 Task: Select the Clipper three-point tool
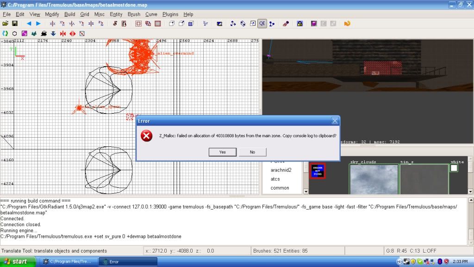point(272,24)
